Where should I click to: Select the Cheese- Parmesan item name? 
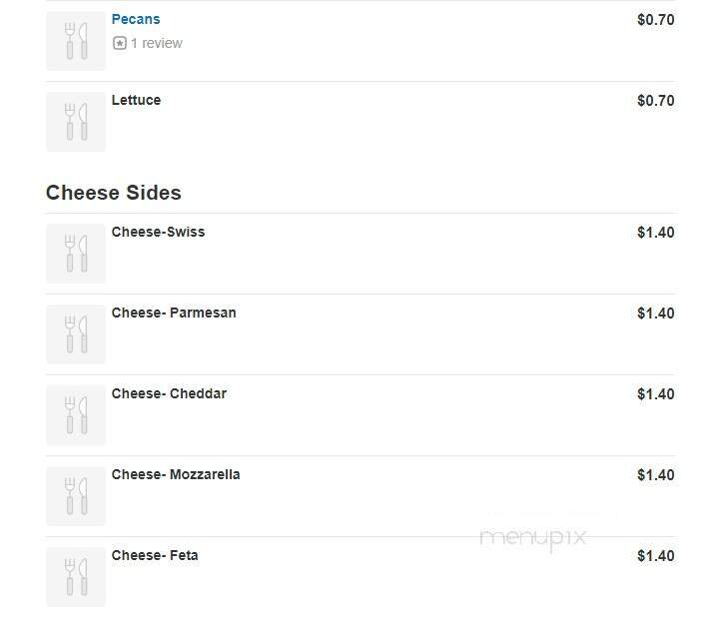[174, 312]
